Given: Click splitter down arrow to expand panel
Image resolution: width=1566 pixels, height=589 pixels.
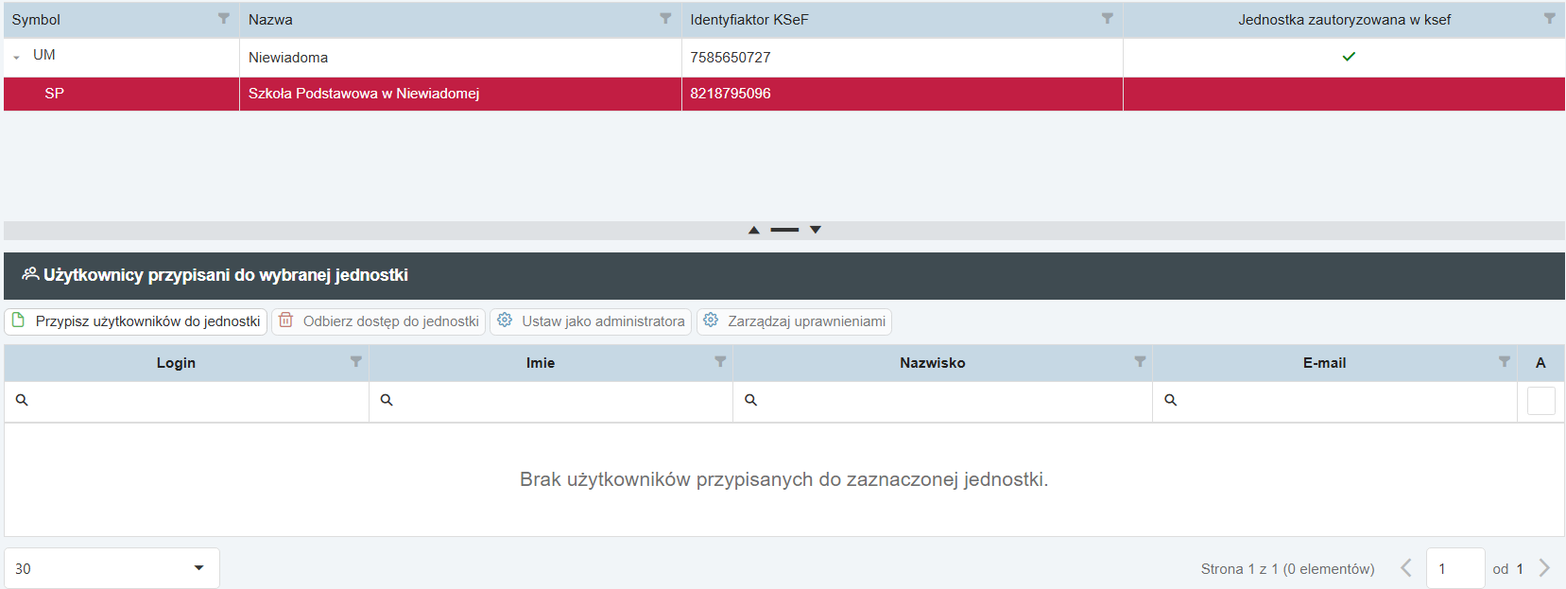Looking at the screenshot, I should click(816, 230).
